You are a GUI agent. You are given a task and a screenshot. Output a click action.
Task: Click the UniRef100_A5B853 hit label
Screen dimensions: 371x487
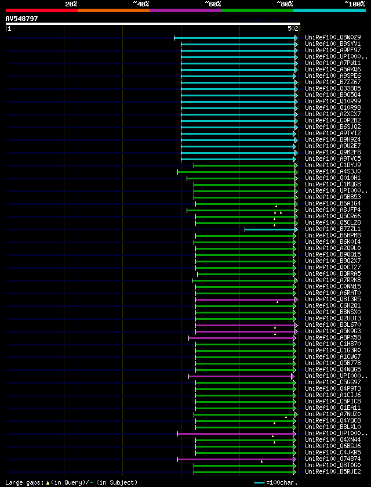tap(333, 197)
